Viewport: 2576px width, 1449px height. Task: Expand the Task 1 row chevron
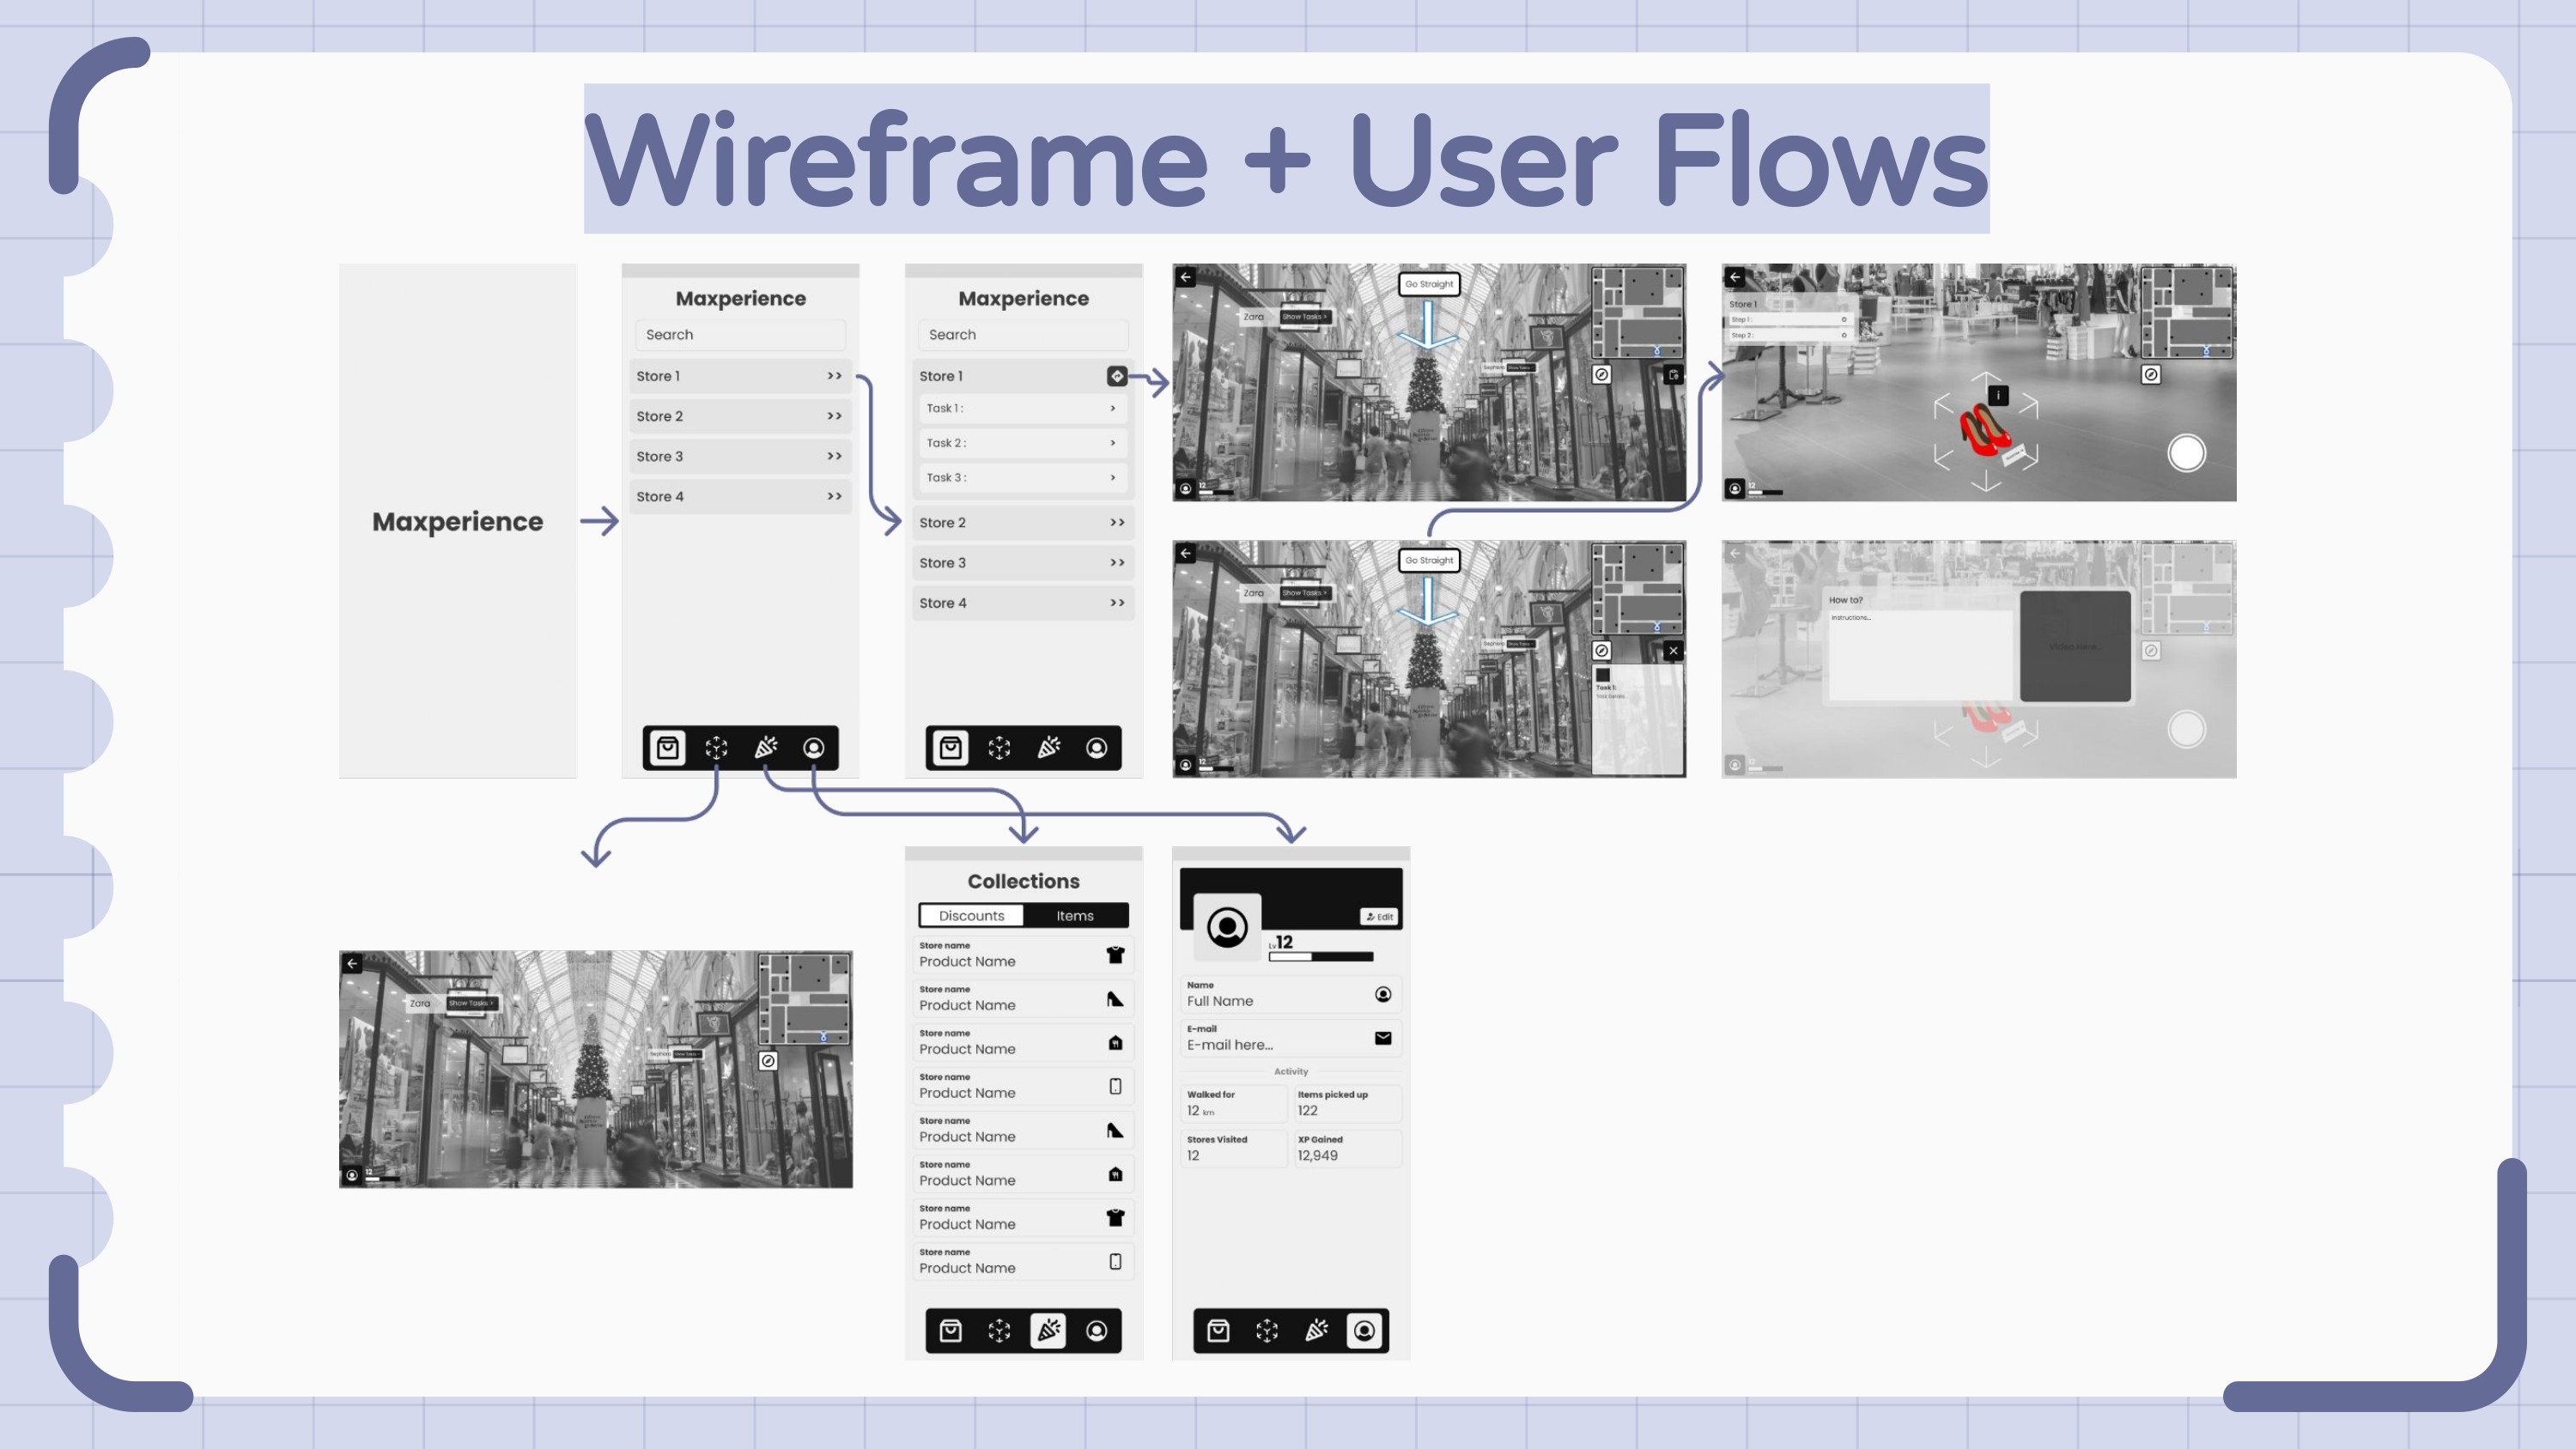coord(1112,408)
